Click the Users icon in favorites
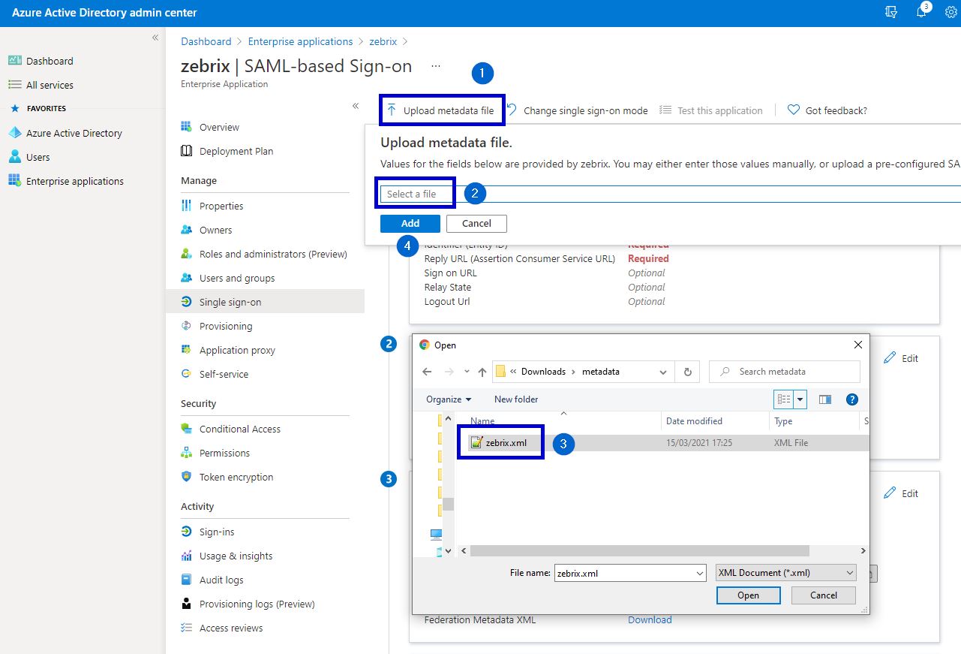This screenshot has height=654, width=961. (14, 157)
